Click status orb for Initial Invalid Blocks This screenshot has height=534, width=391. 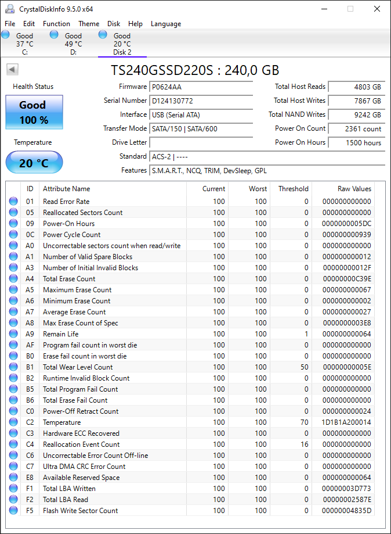[13, 267]
